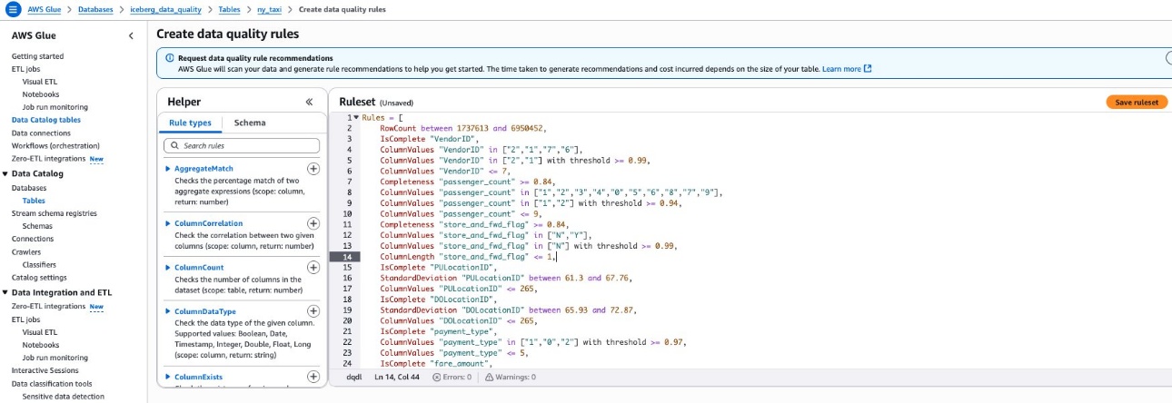Click the Save ruleset button
1172x403 pixels.
(1137, 103)
